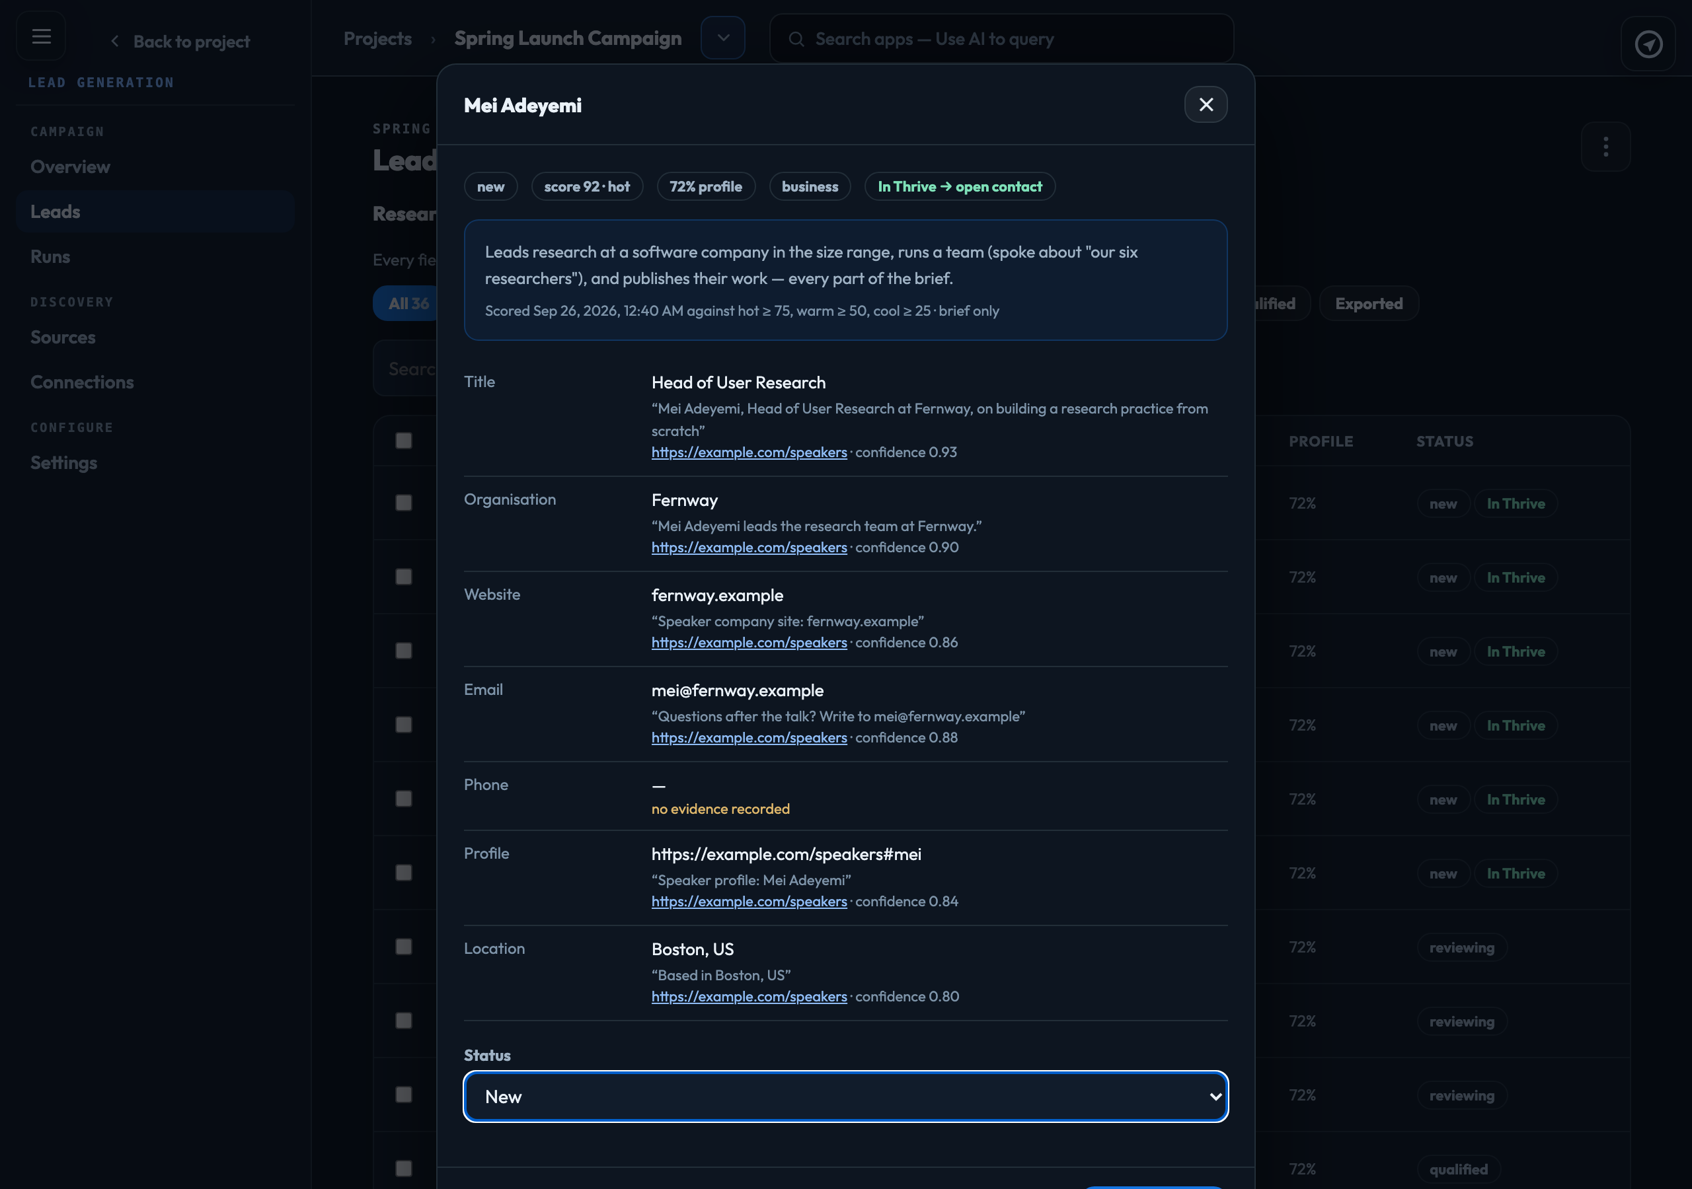
Task: Check the fifth lead row checkbox
Action: (403, 799)
